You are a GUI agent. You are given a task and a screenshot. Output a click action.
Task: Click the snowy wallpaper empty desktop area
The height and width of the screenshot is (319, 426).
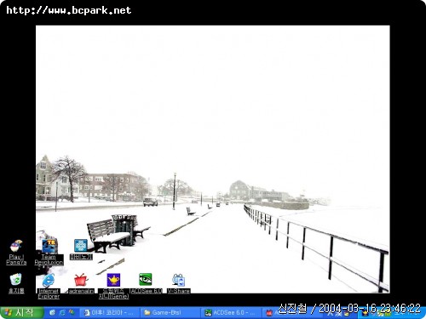click(213, 100)
